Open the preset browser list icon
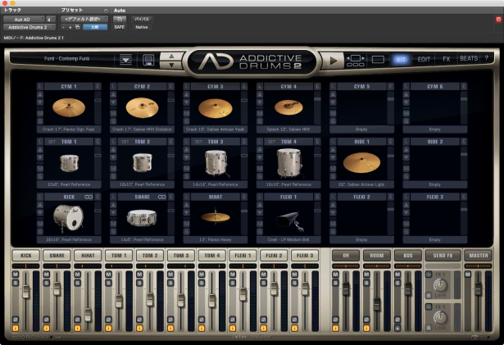 125,60
